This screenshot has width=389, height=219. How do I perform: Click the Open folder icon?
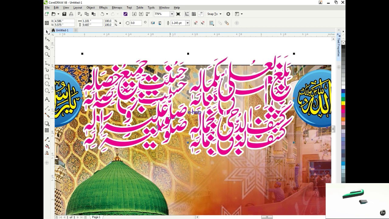53,14
